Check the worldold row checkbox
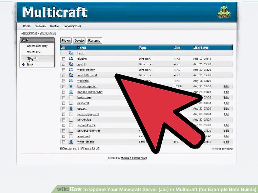Viewport: 258px width, 193px height. tap(64, 81)
